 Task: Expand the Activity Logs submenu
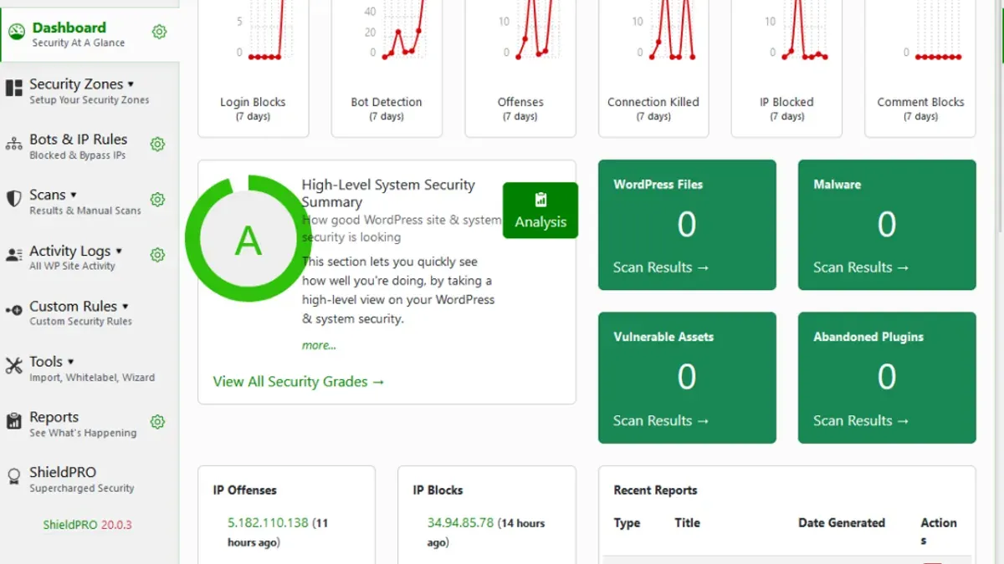coord(119,251)
